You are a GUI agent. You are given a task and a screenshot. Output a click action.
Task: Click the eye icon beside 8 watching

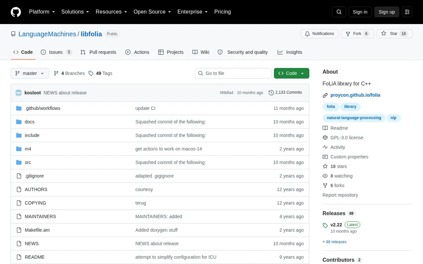pyautogui.click(x=325, y=176)
